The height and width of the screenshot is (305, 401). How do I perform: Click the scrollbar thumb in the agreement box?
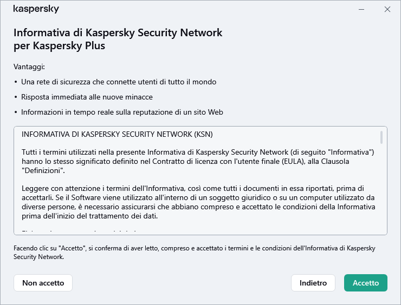click(x=381, y=137)
